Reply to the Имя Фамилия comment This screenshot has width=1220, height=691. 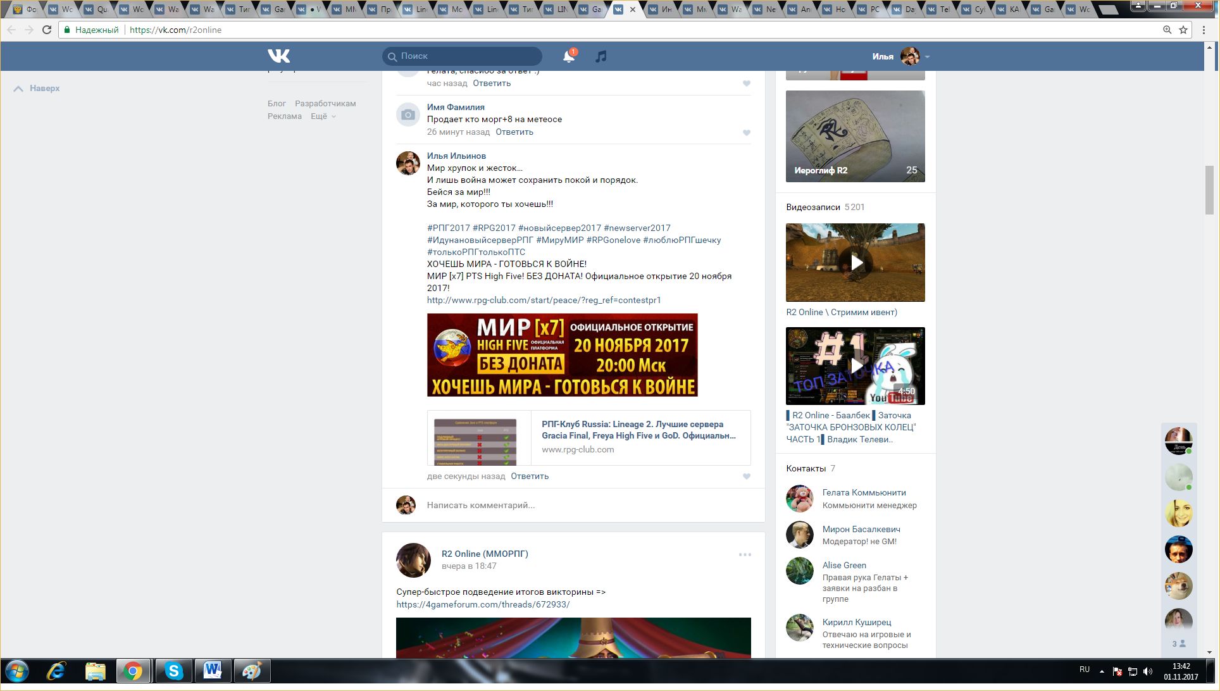[x=514, y=132]
